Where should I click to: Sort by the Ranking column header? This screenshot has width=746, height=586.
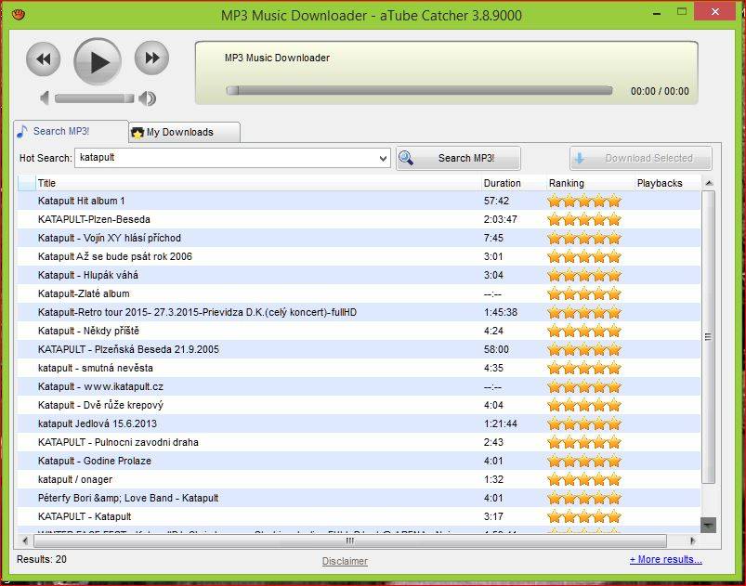point(591,183)
